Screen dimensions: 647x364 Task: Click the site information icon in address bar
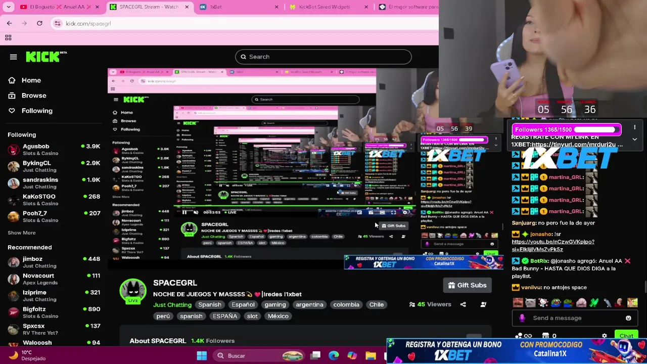click(58, 23)
